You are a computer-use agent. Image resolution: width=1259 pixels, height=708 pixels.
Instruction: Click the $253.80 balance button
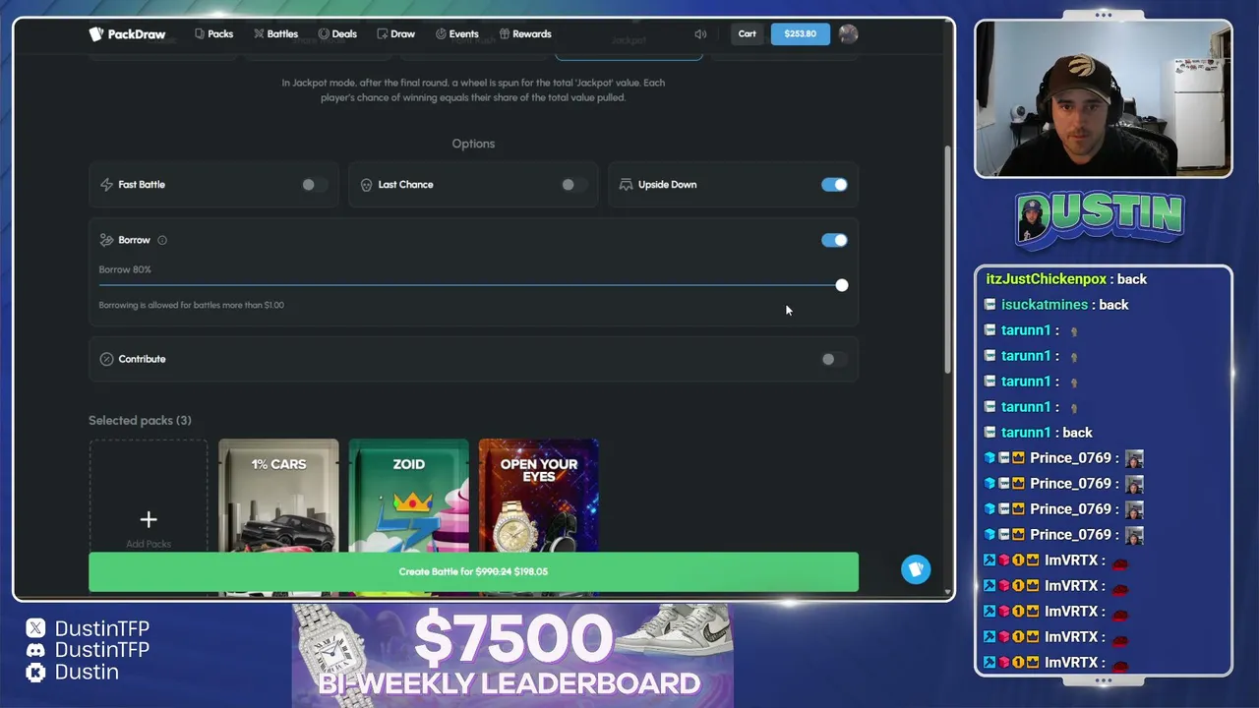pyautogui.click(x=800, y=33)
